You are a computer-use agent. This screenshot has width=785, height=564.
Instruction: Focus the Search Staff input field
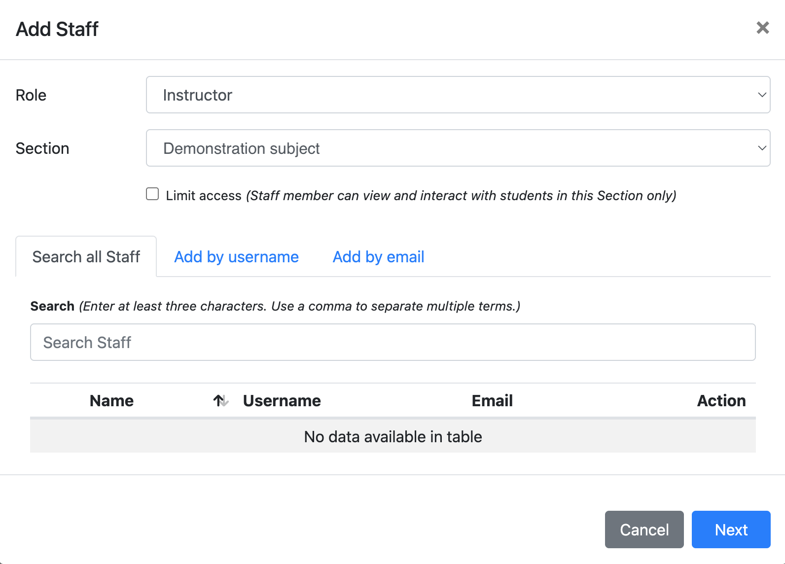coord(393,342)
